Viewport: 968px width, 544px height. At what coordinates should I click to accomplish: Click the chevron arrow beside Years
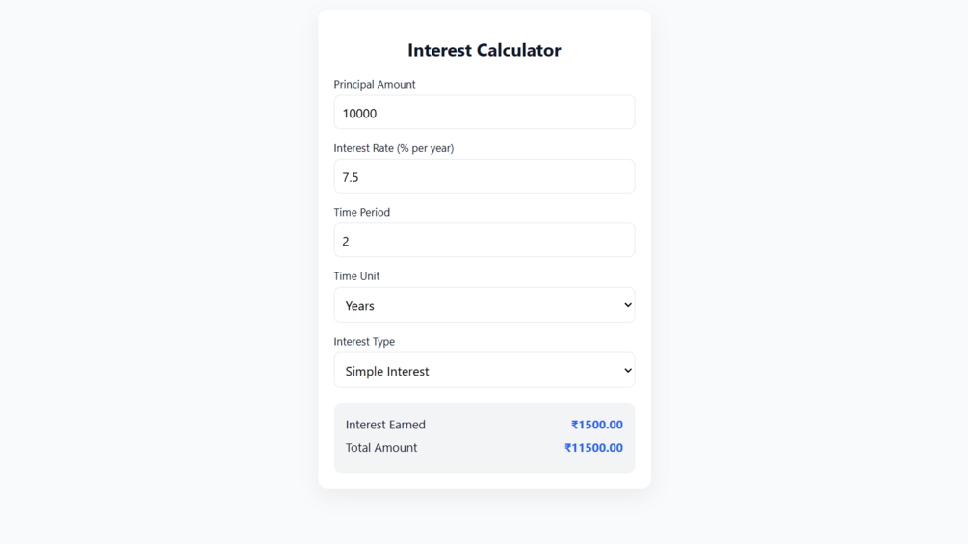click(627, 305)
